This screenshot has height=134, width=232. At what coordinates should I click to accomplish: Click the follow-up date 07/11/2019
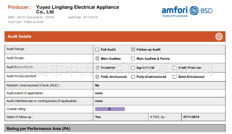(191, 117)
